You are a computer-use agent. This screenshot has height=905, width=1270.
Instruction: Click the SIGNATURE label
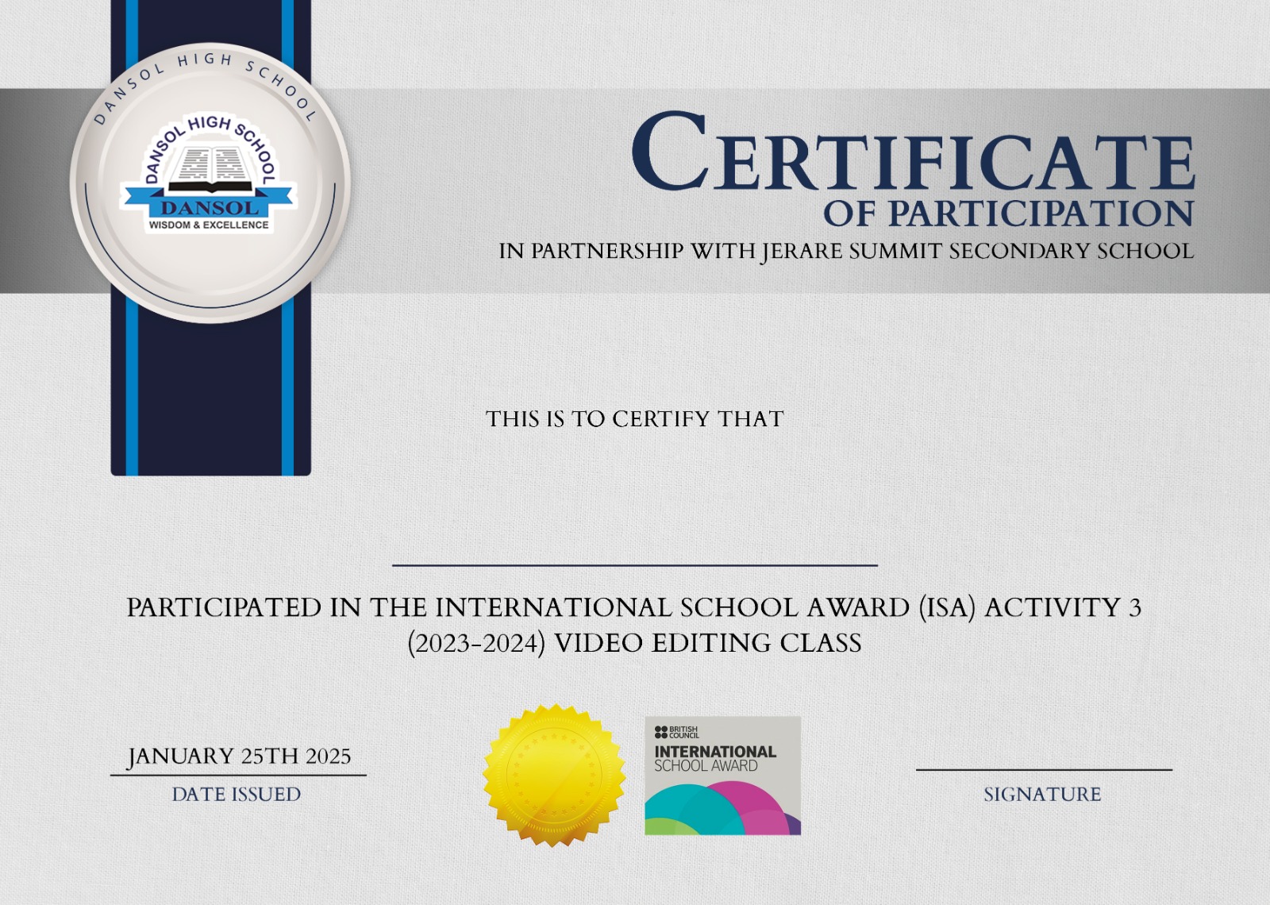coord(1042,794)
